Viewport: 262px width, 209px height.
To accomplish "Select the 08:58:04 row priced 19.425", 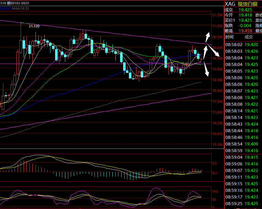I will point(242,65).
